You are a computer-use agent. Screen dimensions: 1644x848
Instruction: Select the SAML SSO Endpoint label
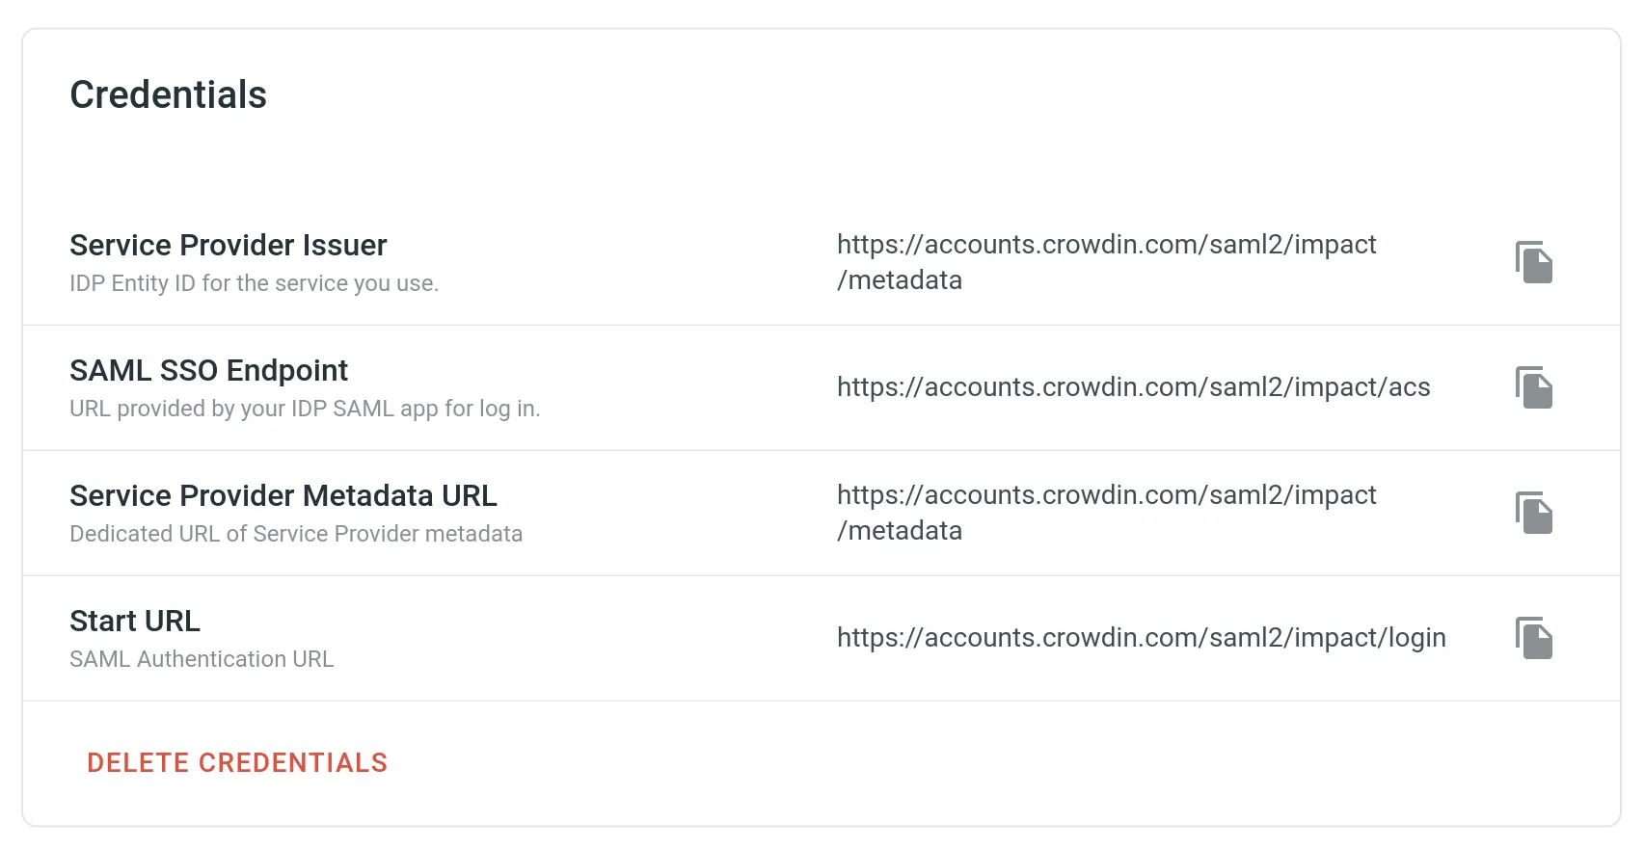(208, 370)
